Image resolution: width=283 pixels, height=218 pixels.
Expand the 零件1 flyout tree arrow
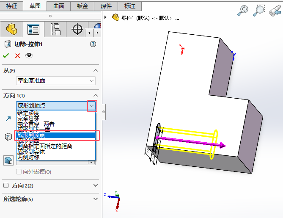tap(105, 17)
